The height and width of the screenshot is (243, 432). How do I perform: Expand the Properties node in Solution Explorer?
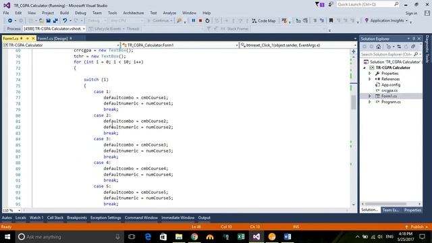click(370, 74)
